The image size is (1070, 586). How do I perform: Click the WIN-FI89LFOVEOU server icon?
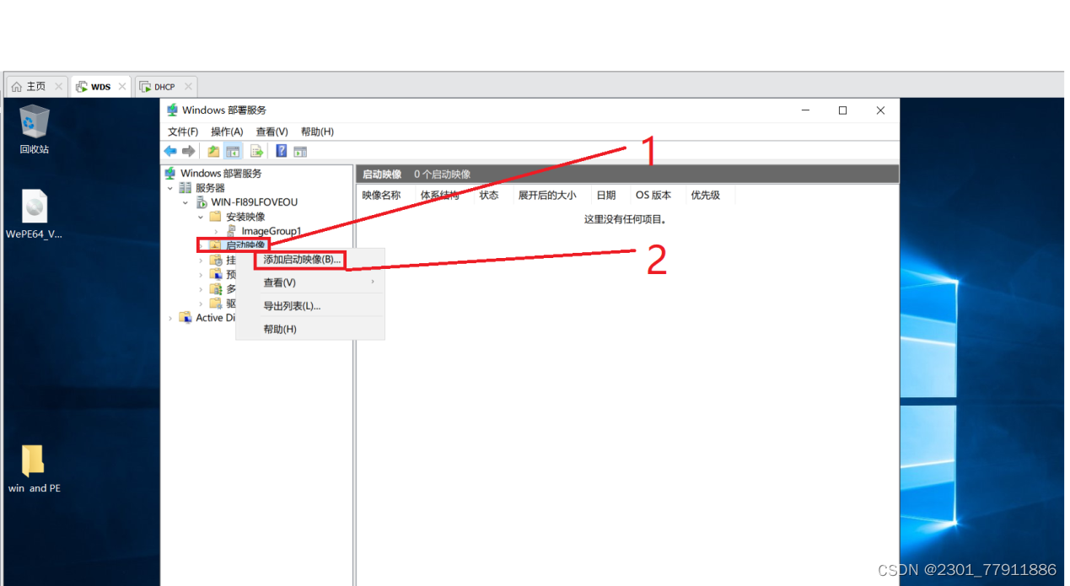202,202
